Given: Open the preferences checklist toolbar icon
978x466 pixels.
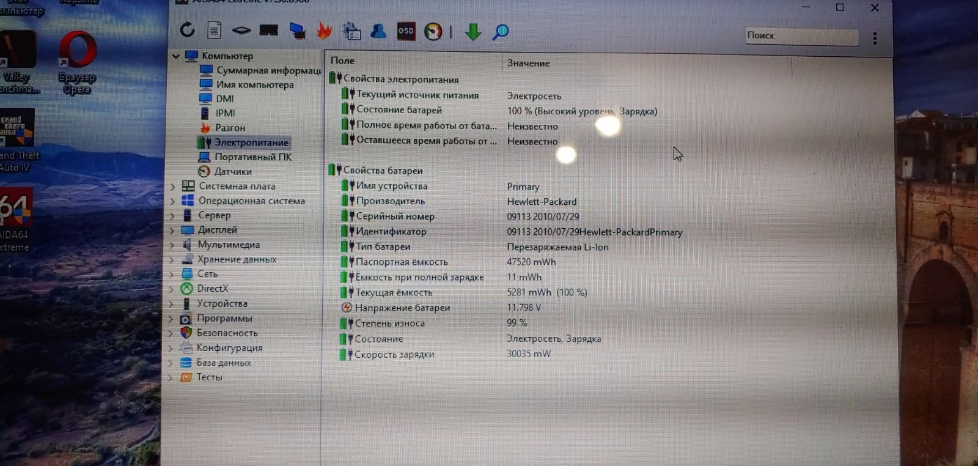Looking at the screenshot, I should (351, 31).
